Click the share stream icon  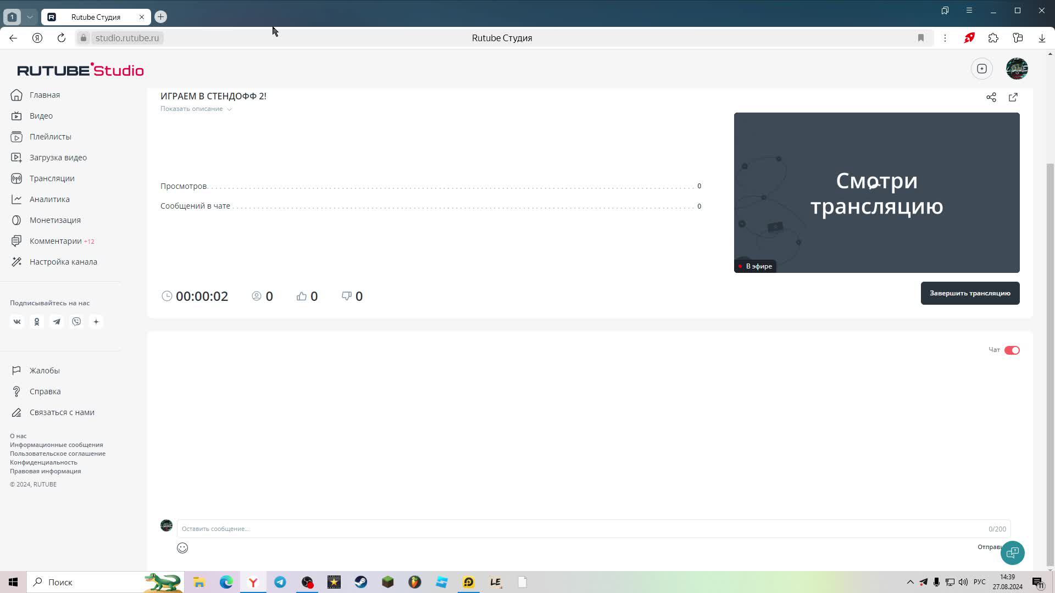991,97
